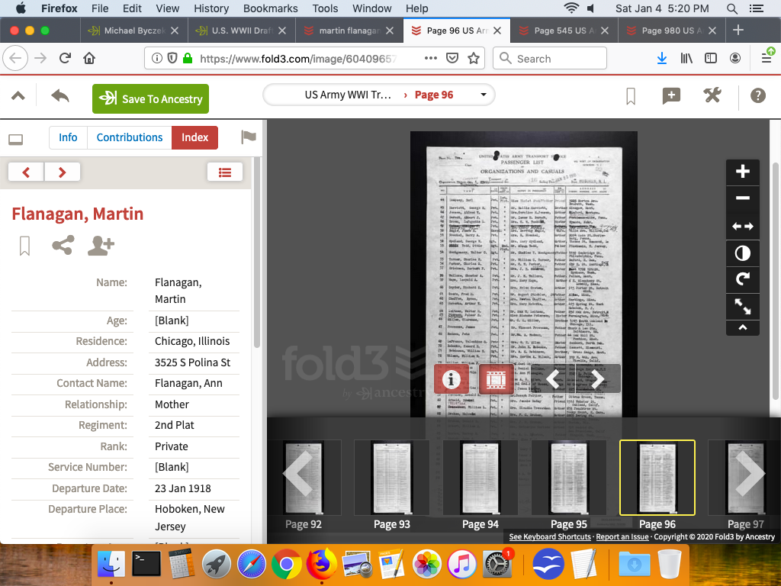Open the See Keyboard Shortcuts link
The image size is (781, 586).
tap(549, 537)
